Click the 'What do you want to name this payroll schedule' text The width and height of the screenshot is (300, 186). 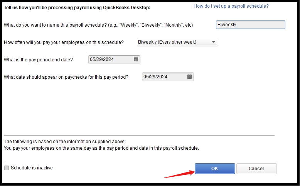coord(98,25)
